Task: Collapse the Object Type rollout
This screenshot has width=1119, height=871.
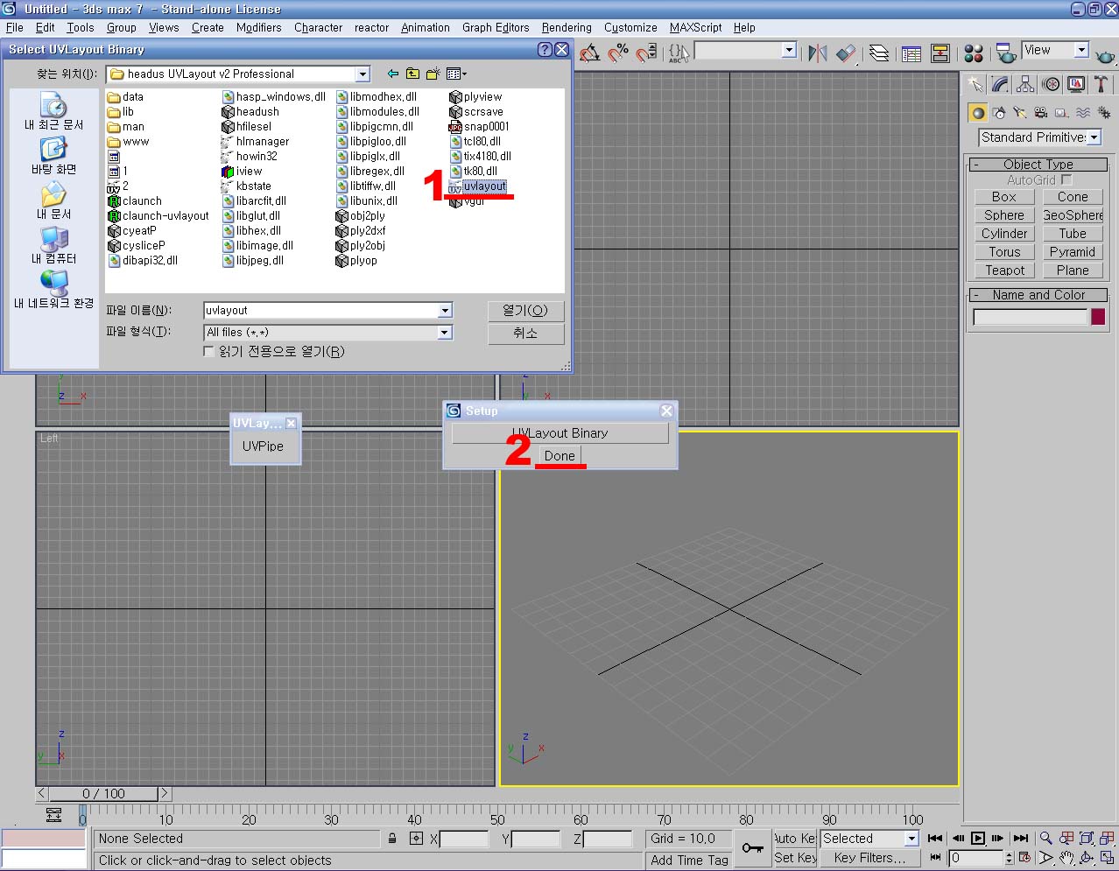Action: pos(1038,165)
